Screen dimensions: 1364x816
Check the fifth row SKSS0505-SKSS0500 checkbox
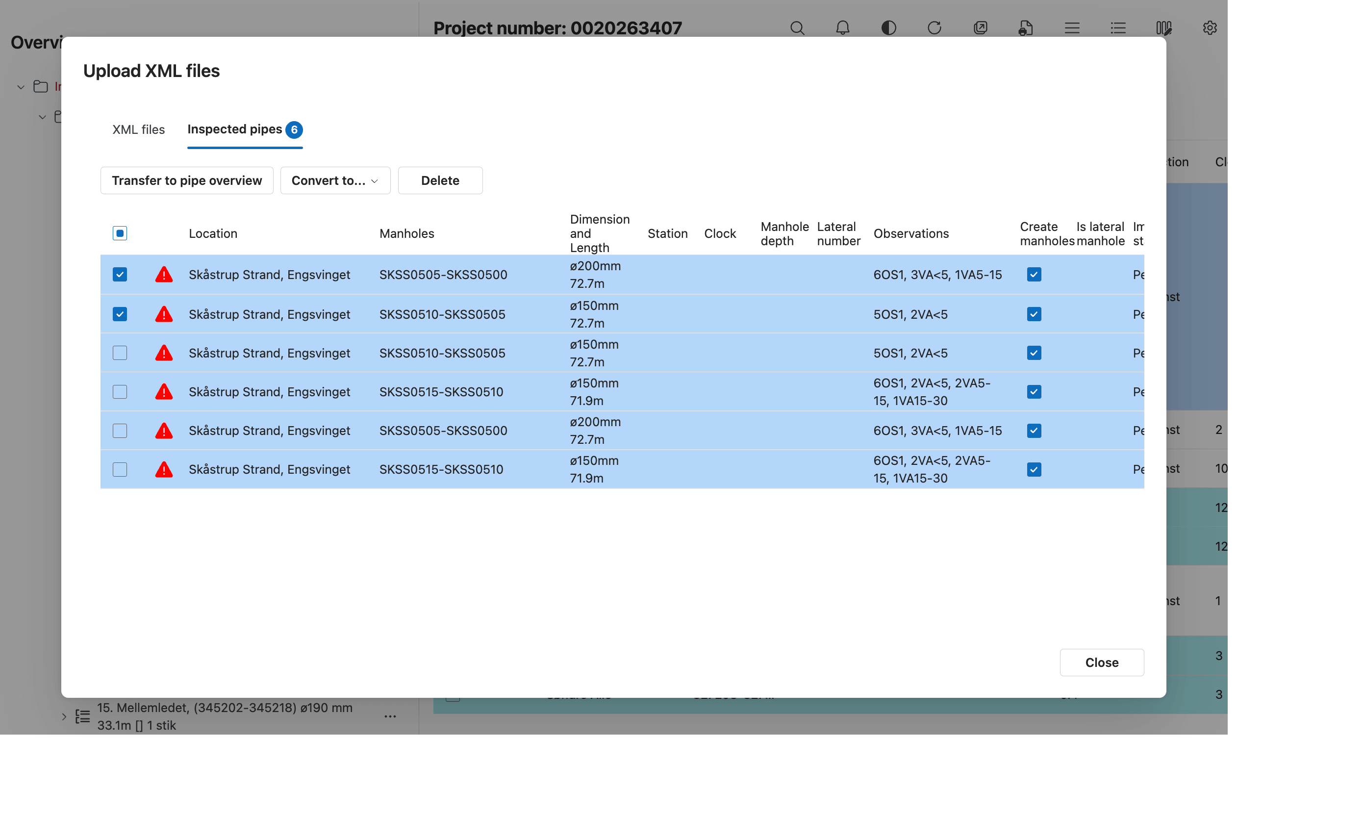120,431
